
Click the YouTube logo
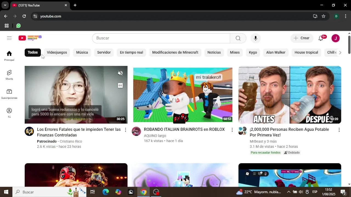30,38
